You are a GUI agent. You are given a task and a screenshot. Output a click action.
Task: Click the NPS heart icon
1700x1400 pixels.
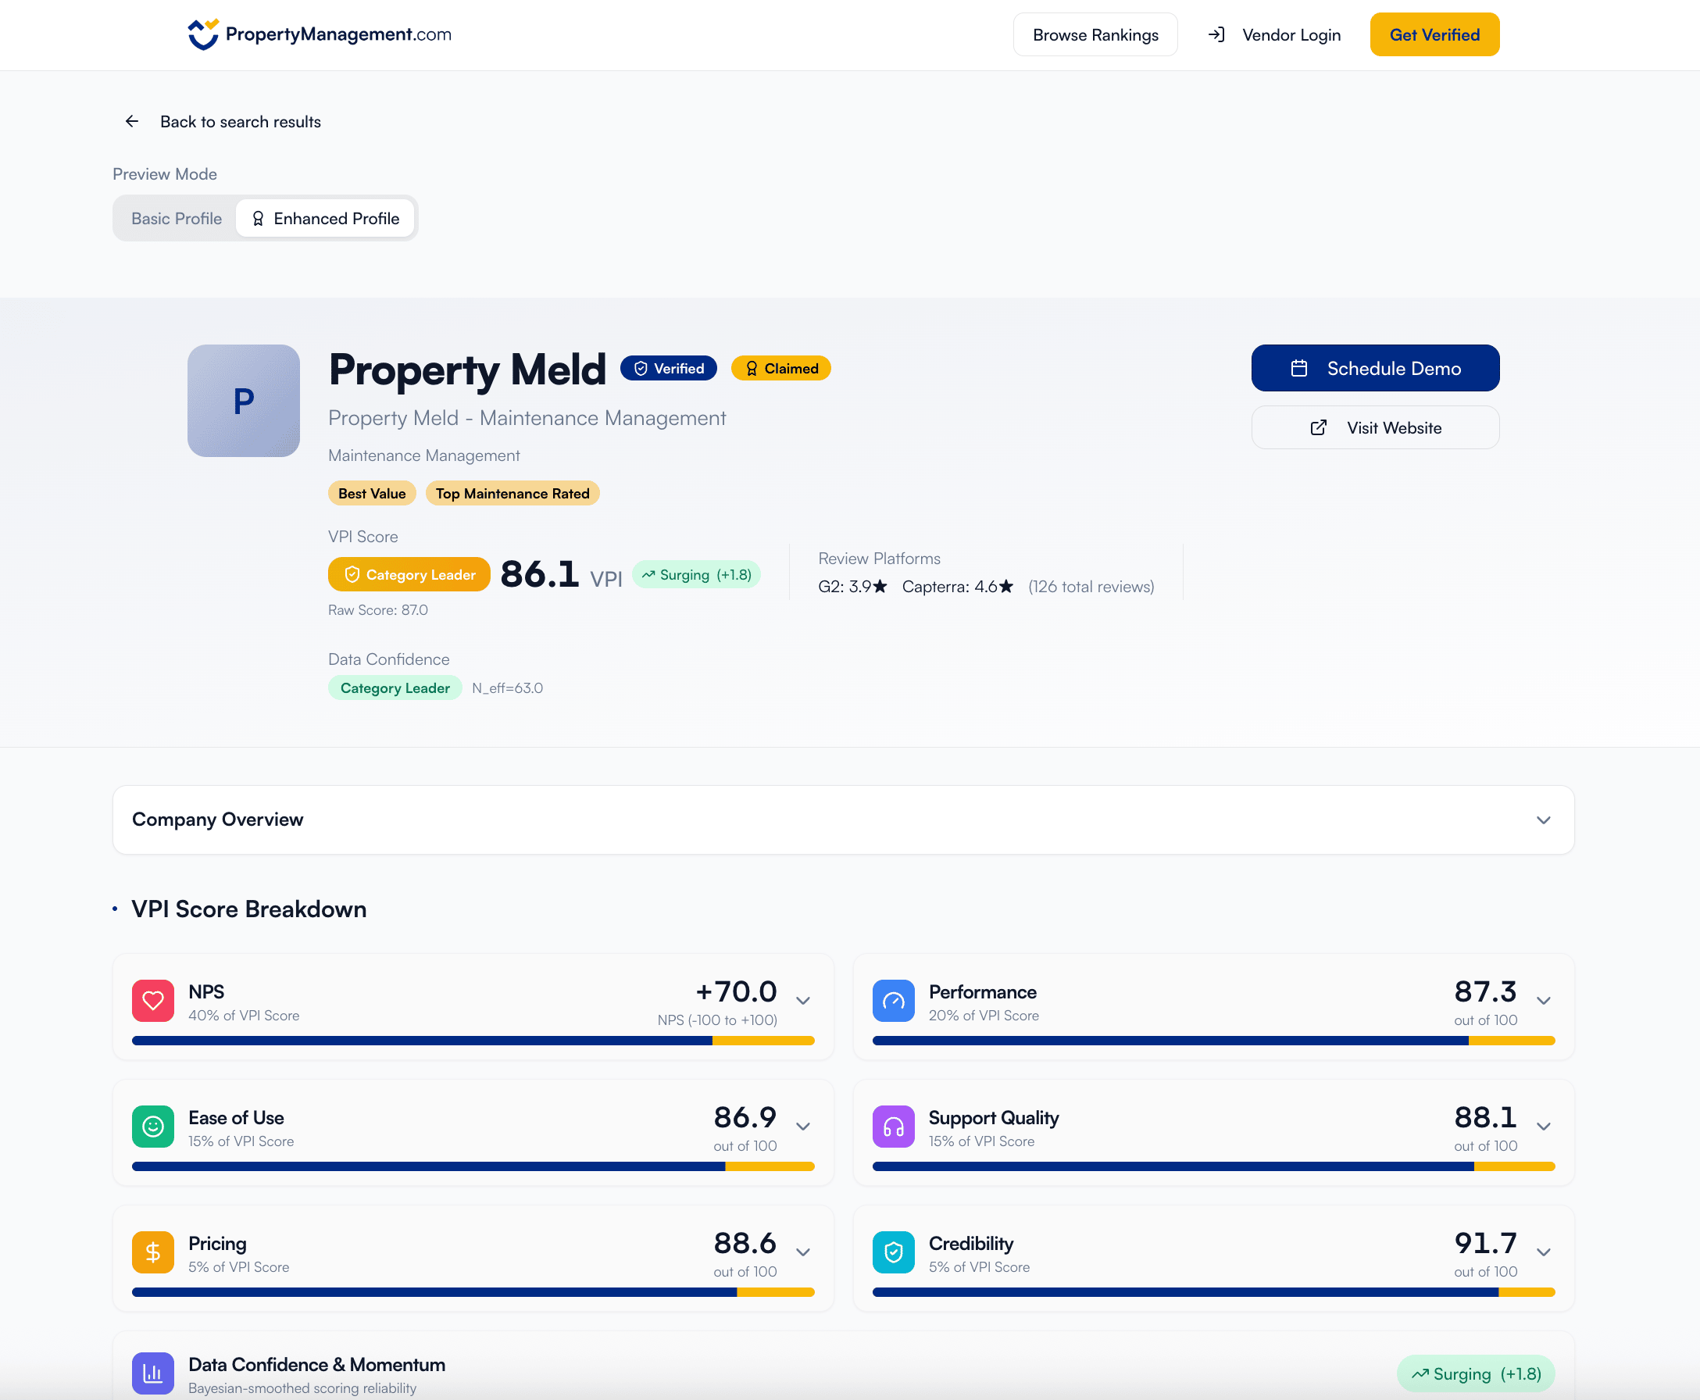click(x=152, y=1000)
